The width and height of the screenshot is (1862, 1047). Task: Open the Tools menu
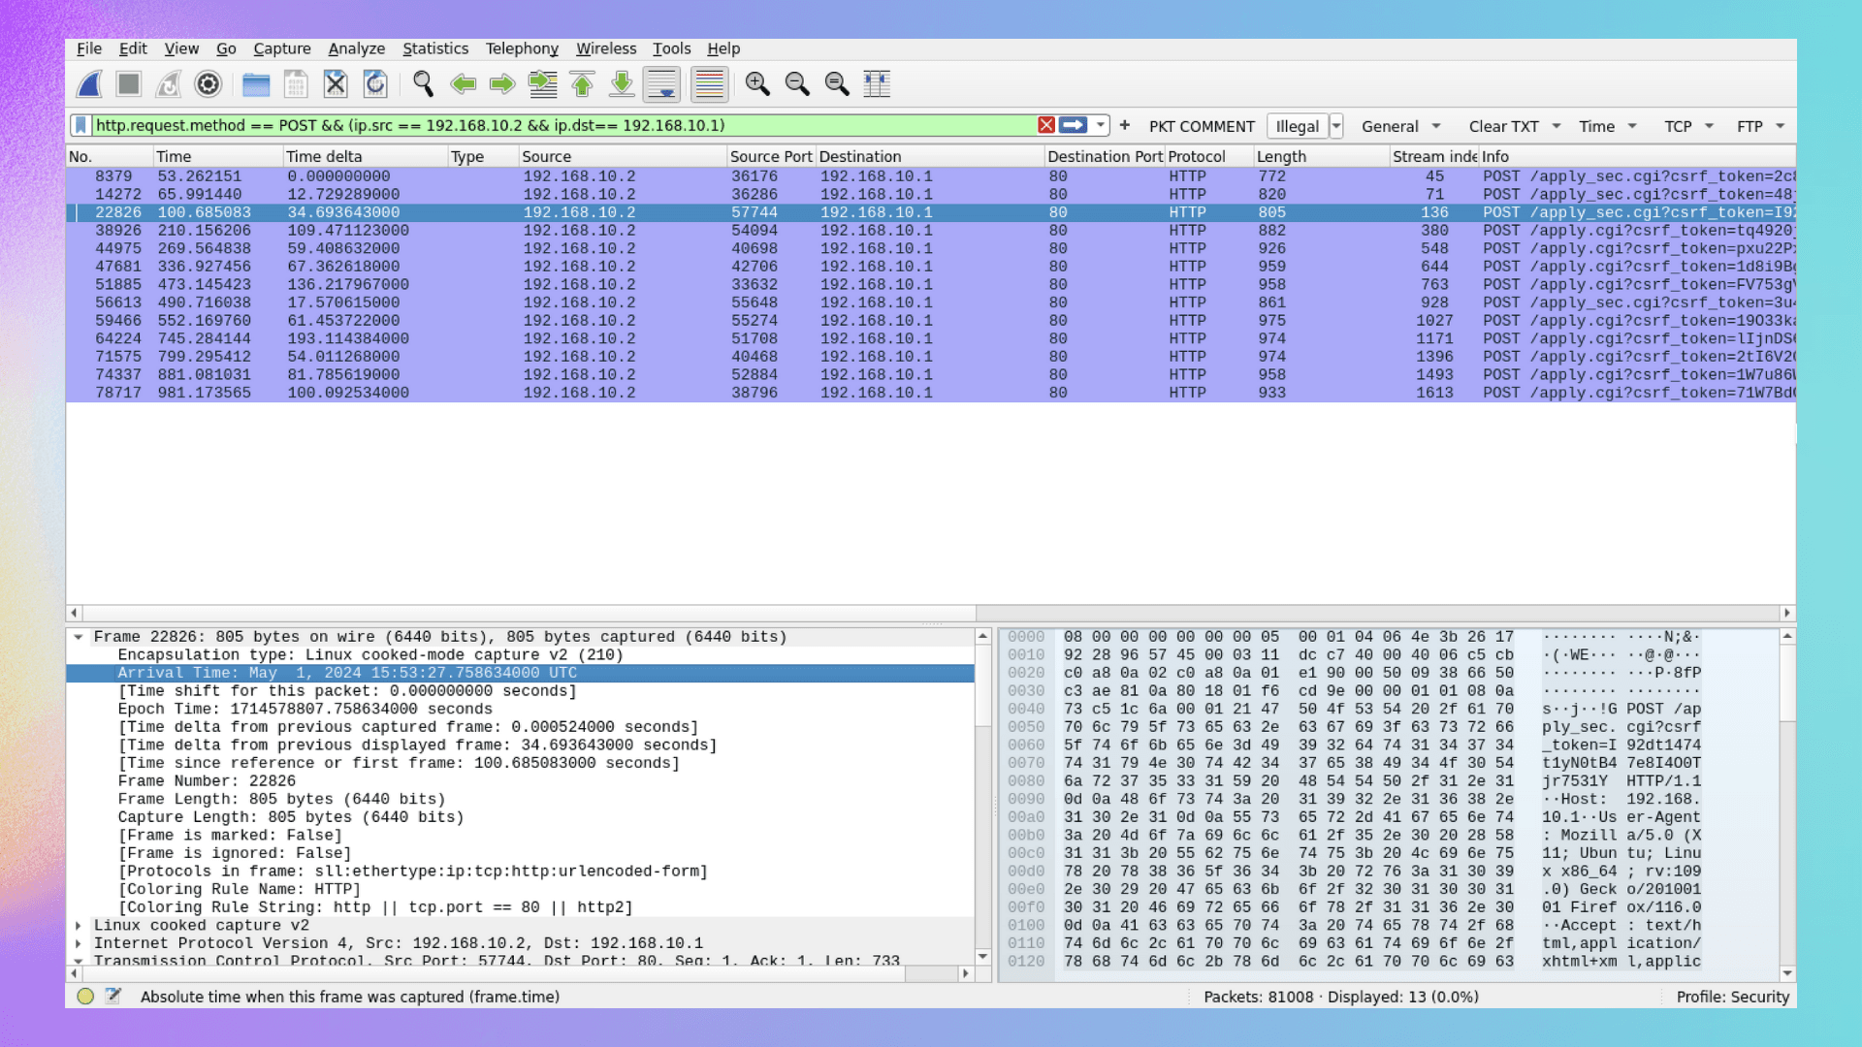(x=671, y=48)
